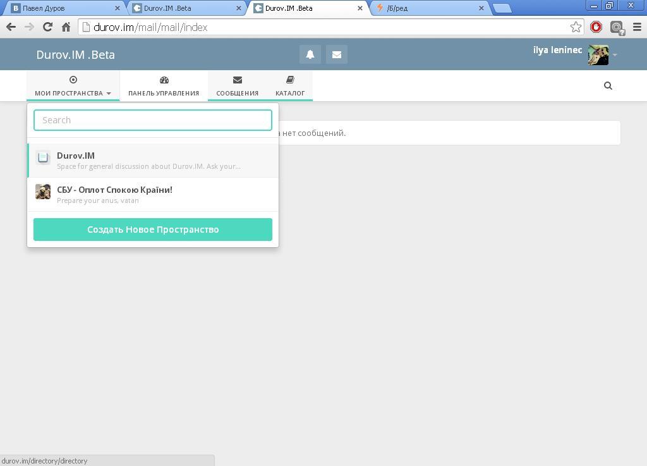
Task: Go to СООБЩЕНИЯ section
Action: 238,86
